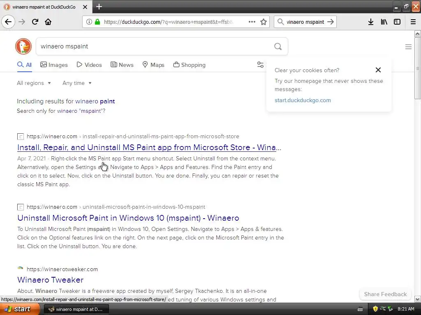The height and width of the screenshot is (315, 421).
Task: Open the Library bookmarks icon
Action: 384,22
